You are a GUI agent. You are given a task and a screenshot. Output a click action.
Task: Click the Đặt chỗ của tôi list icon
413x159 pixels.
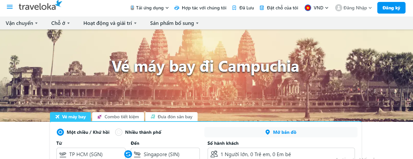[x=262, y=8]
